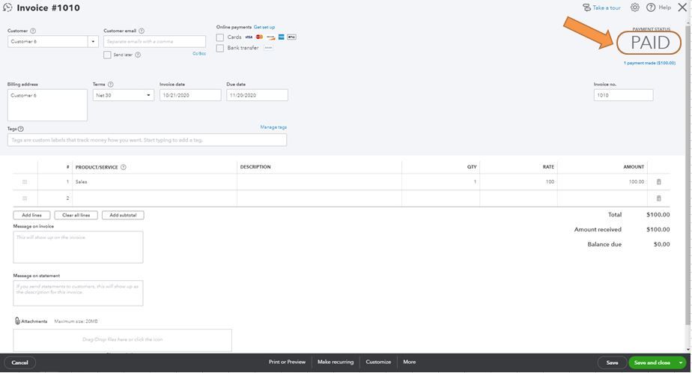Open the settings gear icon
This screenshot has height=373, width=692.
point(634,7)
